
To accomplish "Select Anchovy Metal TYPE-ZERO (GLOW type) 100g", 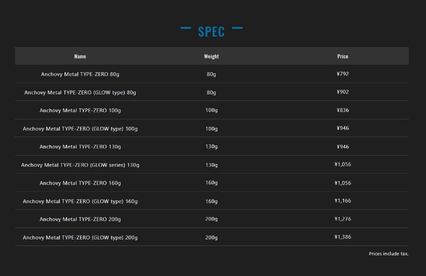I will coord(80,129).
